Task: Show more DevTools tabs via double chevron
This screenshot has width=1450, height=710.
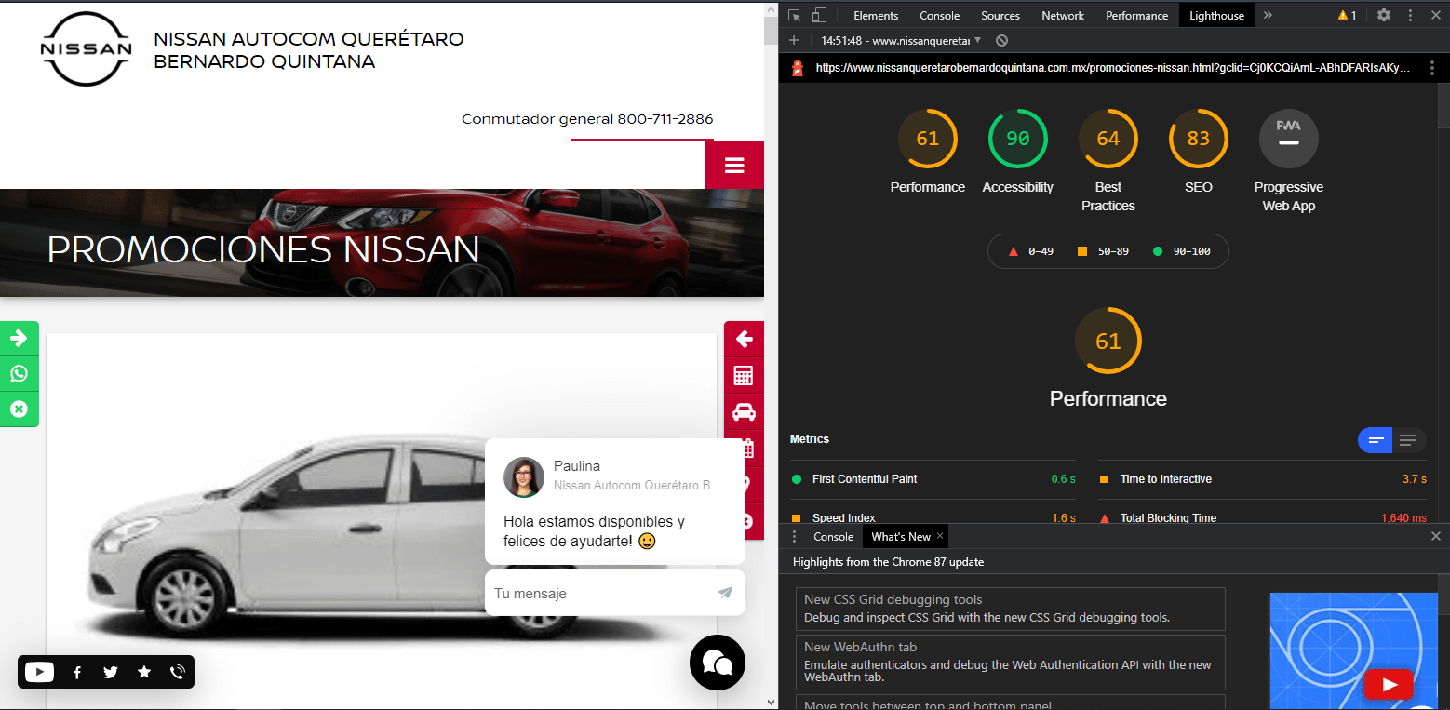Action: [1268, 15]
